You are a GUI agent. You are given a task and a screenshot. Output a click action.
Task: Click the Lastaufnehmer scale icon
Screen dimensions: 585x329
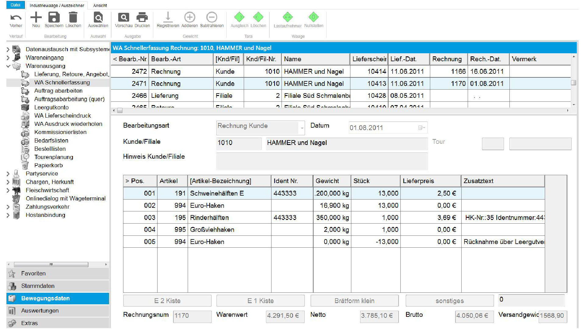tap(287, 17)
